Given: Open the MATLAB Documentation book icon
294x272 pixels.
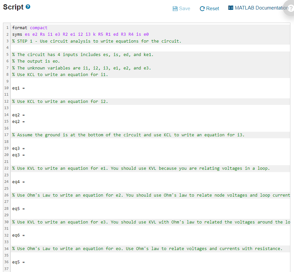Looking at the screenshot, I should pos(231,8).
